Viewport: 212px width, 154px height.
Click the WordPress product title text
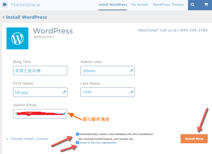click(x=53, y=31)
